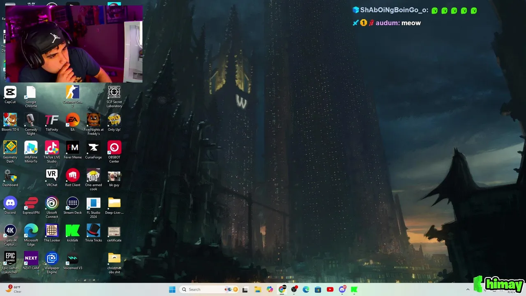Open the TikTok LIVE Studio shortcut
The width and height of the screenshot is (526, 296).
tap(52, 152)
